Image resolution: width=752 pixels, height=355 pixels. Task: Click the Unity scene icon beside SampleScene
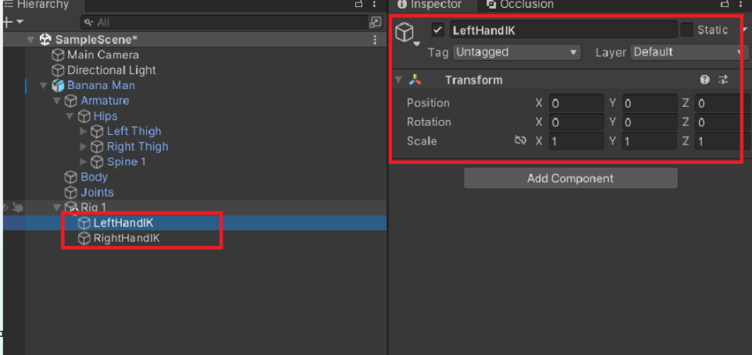(x=45, y=40)
